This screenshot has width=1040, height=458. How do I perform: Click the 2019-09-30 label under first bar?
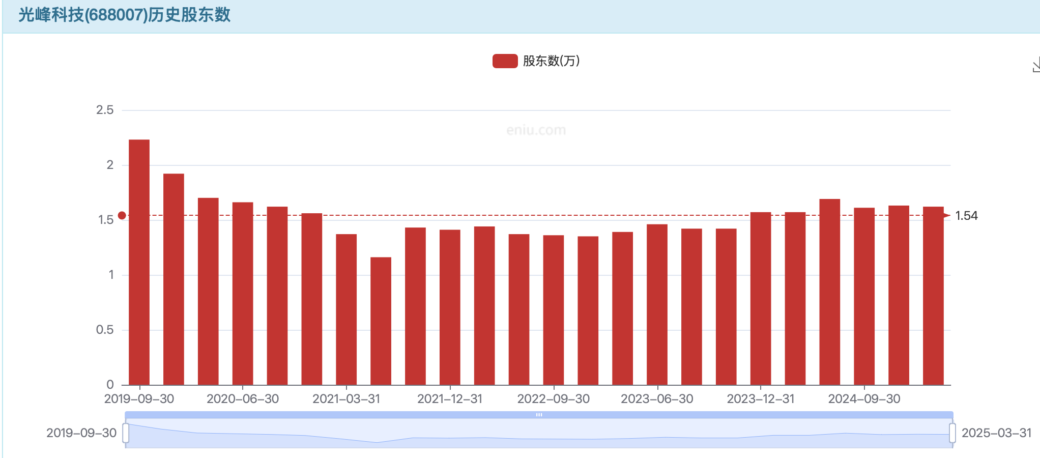pos(139,399)
